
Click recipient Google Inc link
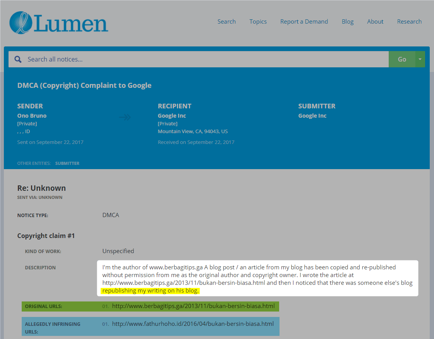[x=172, y=116]
